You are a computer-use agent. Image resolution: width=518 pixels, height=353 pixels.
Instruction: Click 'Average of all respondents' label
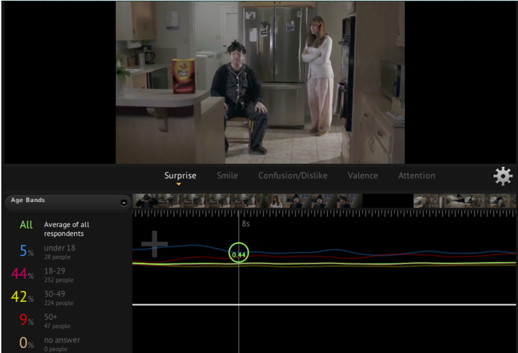coord(67,229)
